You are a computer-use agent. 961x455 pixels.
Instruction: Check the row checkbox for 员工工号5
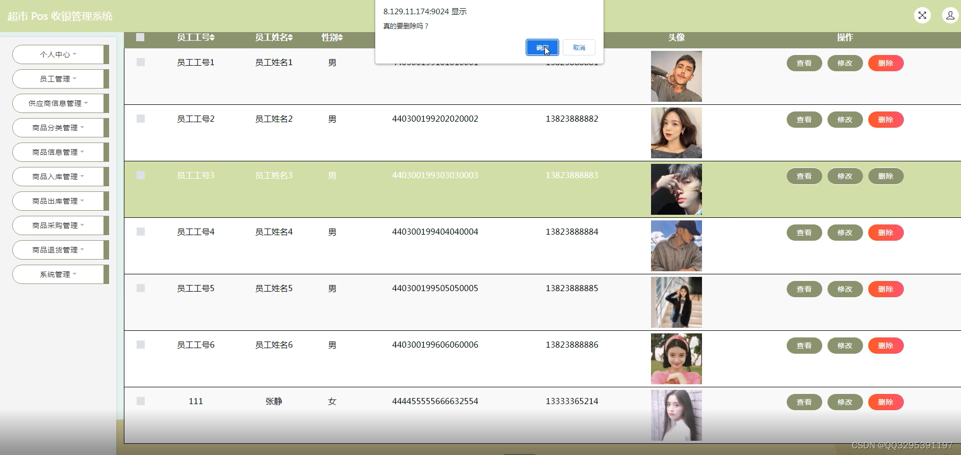tap(141, 288)
